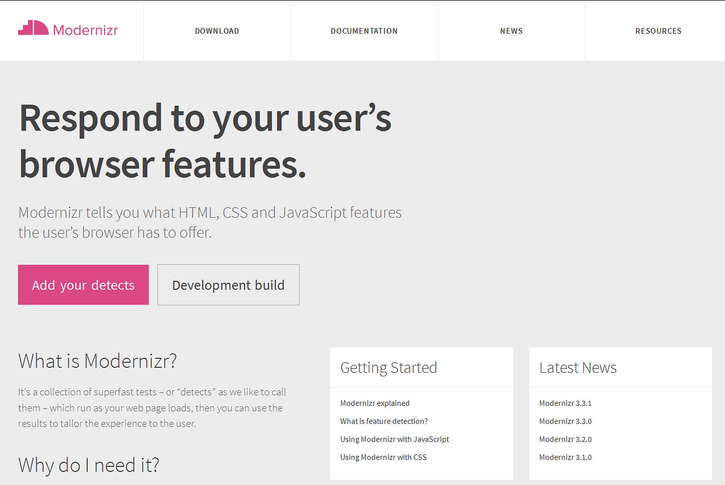Open the What is feature detection? link
725x485 pixels.
pyautogui.click(x=384, y=421)
